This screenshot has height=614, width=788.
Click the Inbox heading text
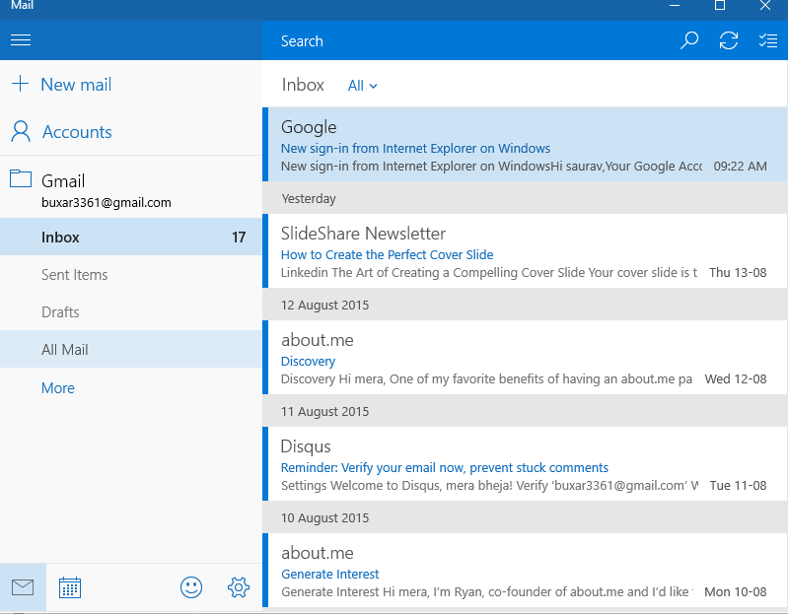pos(303,85)
